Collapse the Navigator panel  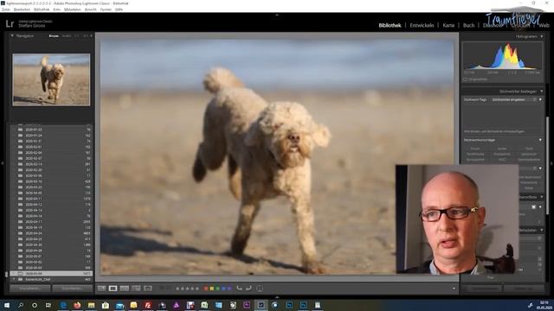pyautogui.click(x=12, y=36)
